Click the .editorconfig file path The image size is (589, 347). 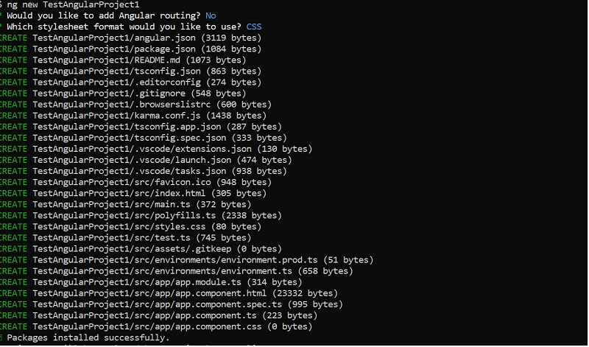point(117,83)
